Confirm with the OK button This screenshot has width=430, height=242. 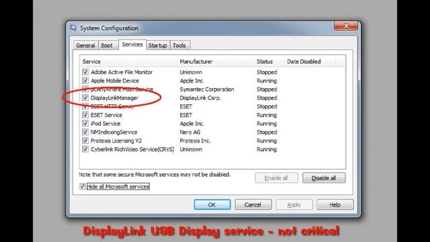point(212,204)
